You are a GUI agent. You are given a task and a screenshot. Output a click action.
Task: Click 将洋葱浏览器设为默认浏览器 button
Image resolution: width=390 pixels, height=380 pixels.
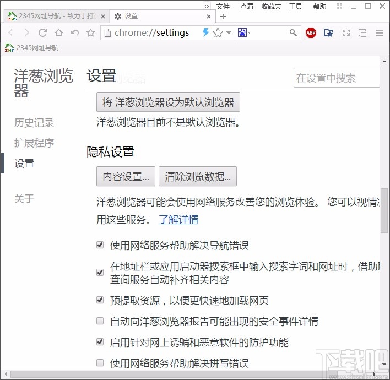pos(168,102)
